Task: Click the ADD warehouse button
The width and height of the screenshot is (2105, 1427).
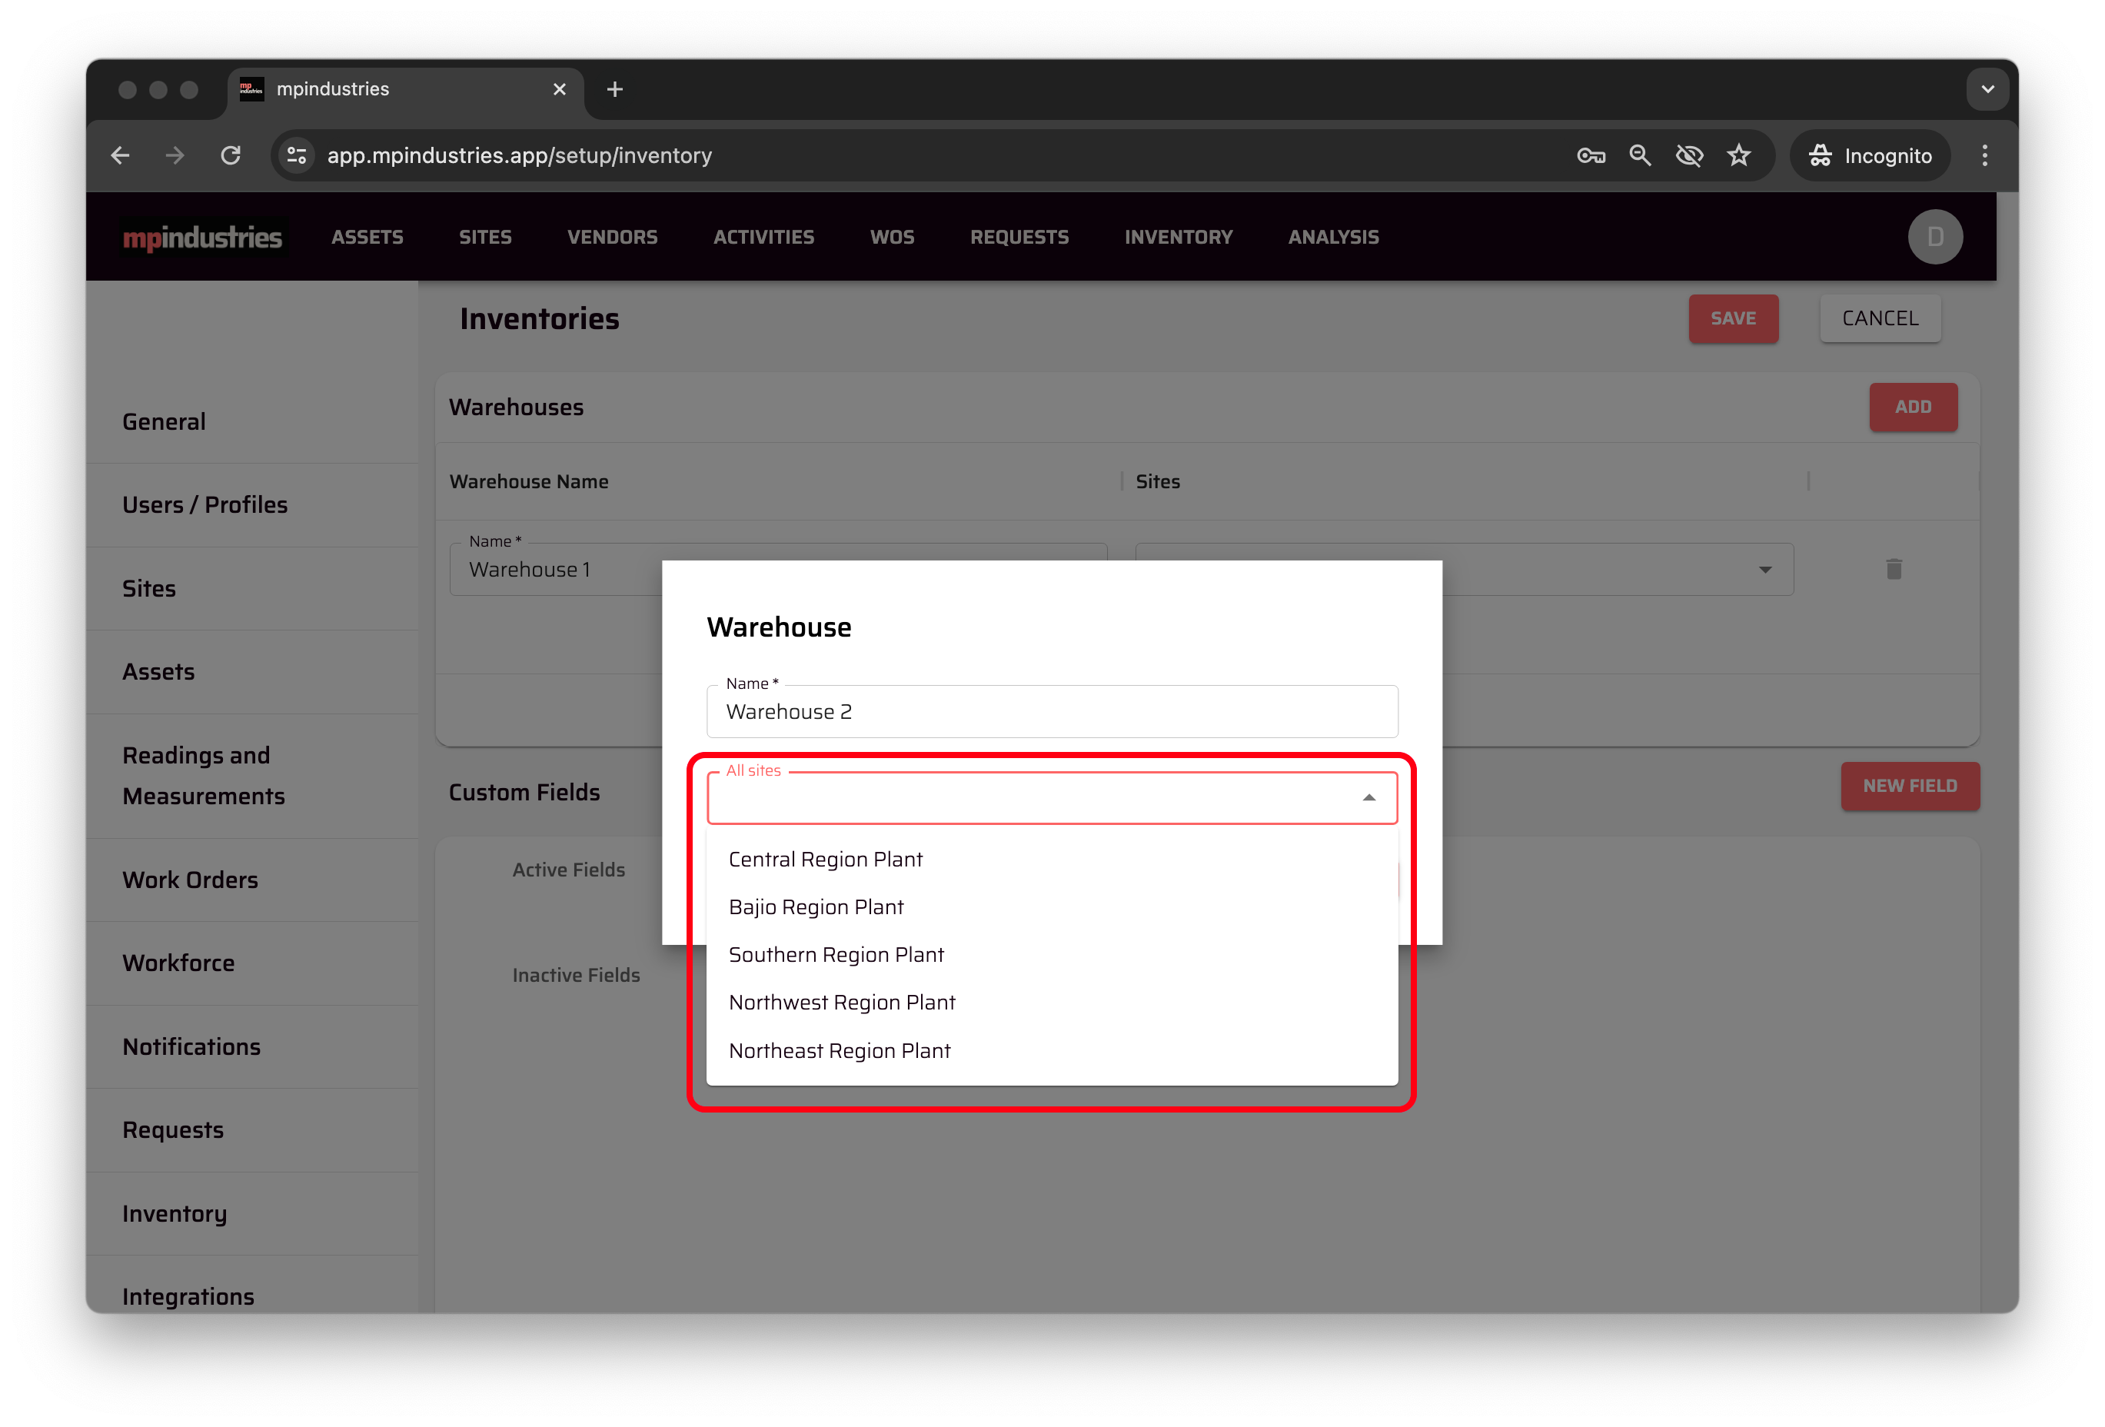Action: [x=1912, y=407]
